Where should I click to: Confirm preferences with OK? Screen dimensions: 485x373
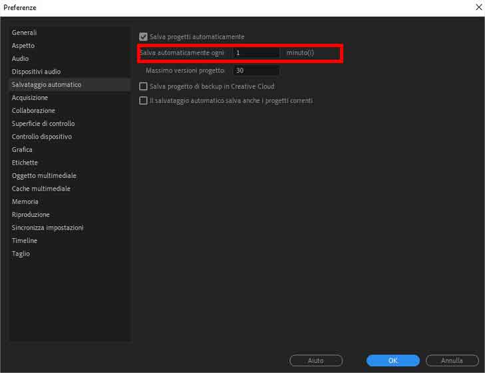point(393,360)
